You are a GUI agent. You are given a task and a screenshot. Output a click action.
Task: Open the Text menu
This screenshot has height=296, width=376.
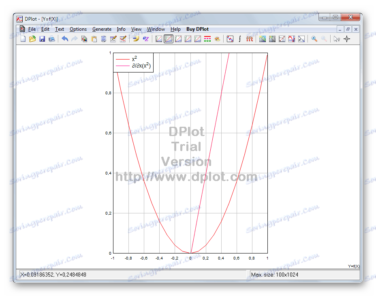pyautogui.click(x=60, y=29)
